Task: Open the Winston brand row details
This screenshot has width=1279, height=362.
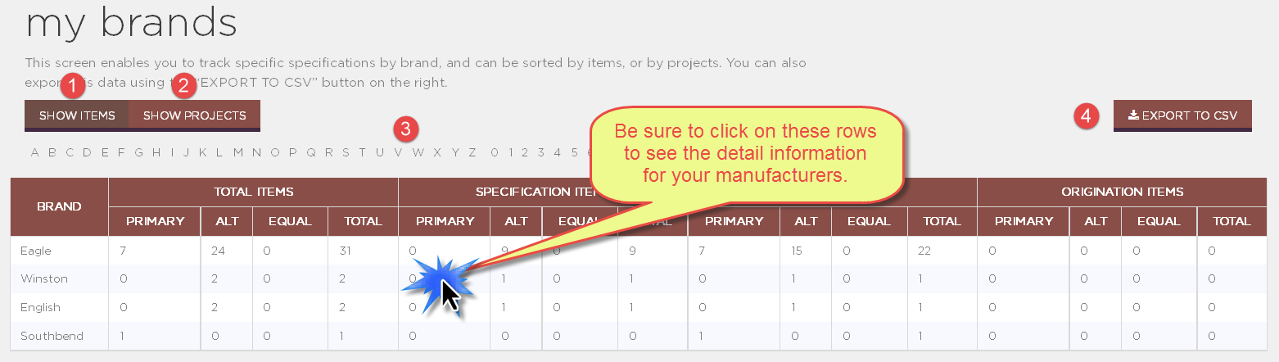Action: [639, 278]
